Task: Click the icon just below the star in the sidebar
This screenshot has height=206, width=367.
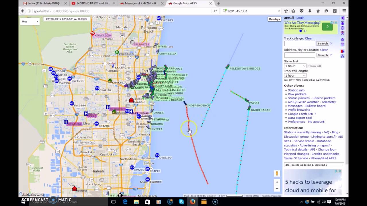Action: point(342,44)
